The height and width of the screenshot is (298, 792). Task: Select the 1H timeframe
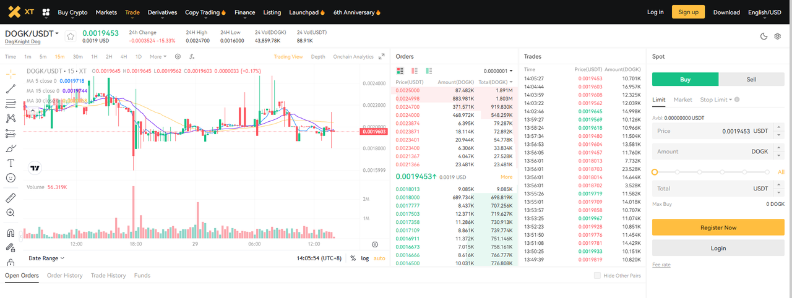tap(95, 56)
